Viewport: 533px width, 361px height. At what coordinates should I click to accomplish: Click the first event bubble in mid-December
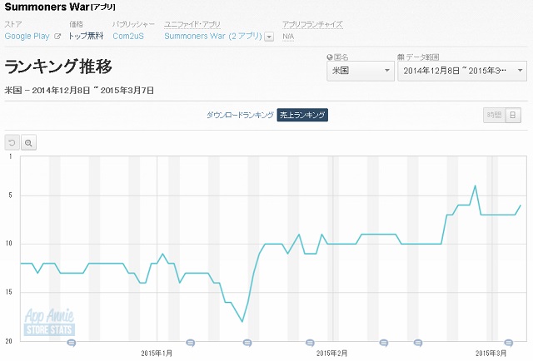pos(71,343)
